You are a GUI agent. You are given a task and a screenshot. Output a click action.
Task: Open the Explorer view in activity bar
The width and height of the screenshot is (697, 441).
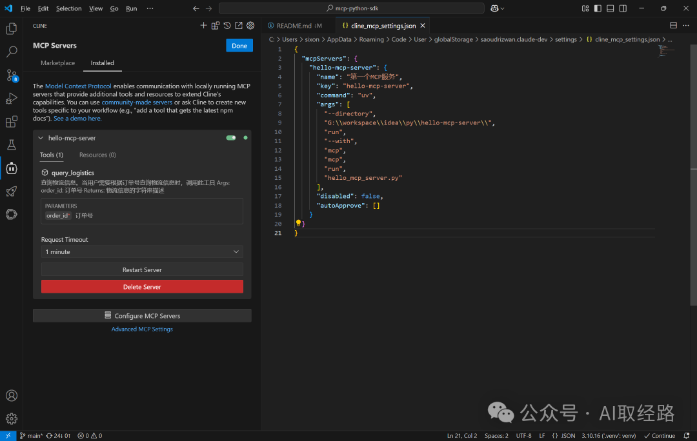coord(12,29)
